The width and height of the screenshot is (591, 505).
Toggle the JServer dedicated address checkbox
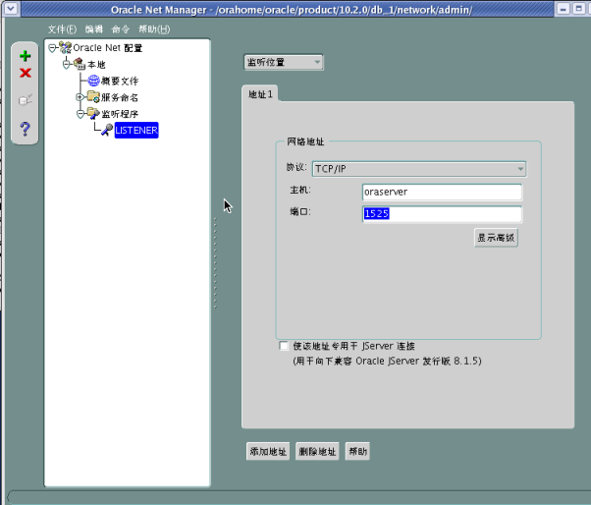[x=284, y=346]
